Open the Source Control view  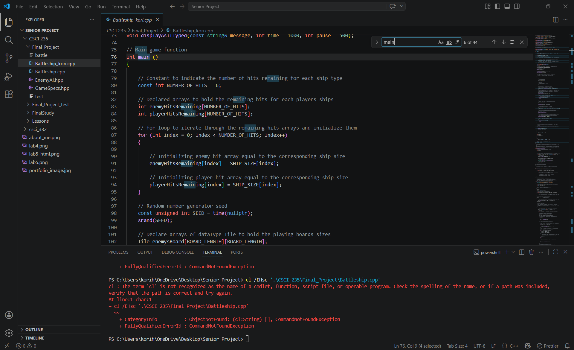click(9, 58)
